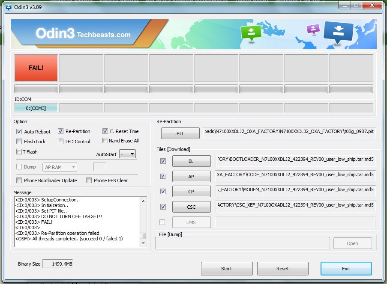Click the BL file select button

tap(191, 161)
